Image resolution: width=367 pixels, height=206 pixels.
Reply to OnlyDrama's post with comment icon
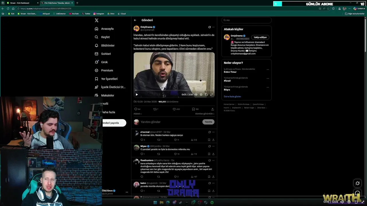(x=136, y=109)
